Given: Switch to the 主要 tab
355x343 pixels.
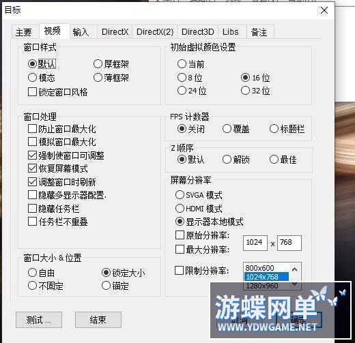Looking at the screenshot, I should [24, 32].
